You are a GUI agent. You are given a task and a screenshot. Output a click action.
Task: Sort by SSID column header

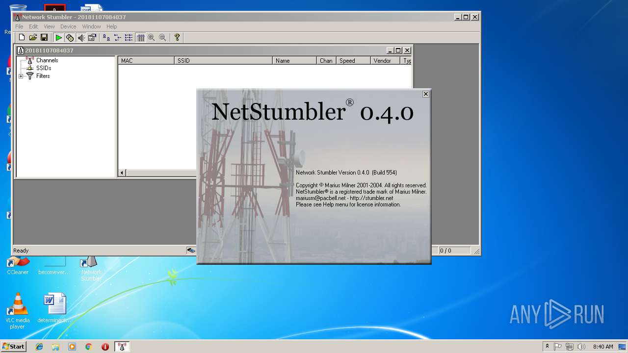tap(223, 61)
